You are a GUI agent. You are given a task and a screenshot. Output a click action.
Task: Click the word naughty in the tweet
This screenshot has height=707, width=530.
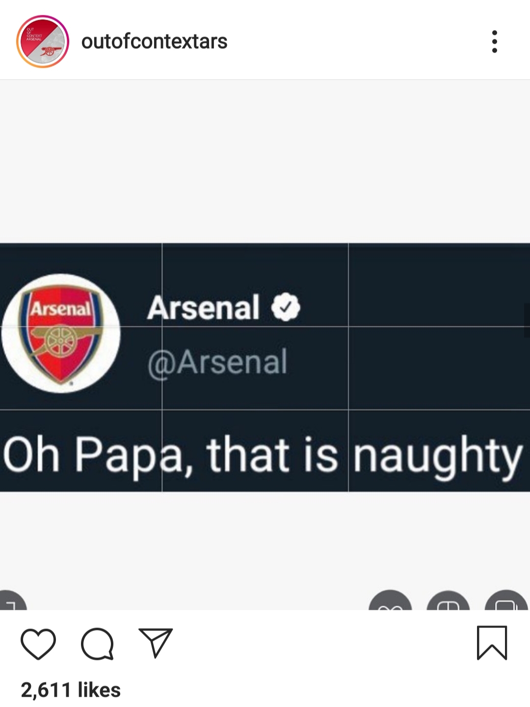tap(438, 455)
